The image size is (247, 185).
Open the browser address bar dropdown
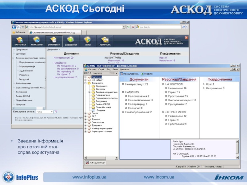click(x=124, y=27)
